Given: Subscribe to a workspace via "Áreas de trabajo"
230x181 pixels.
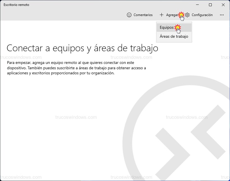Looking at the screenshot, I should tap(174, 36).
